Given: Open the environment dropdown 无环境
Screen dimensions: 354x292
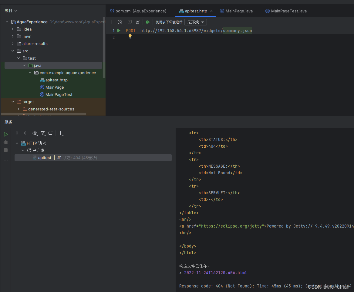Looking at the screenshot, I should click(196, 22).
